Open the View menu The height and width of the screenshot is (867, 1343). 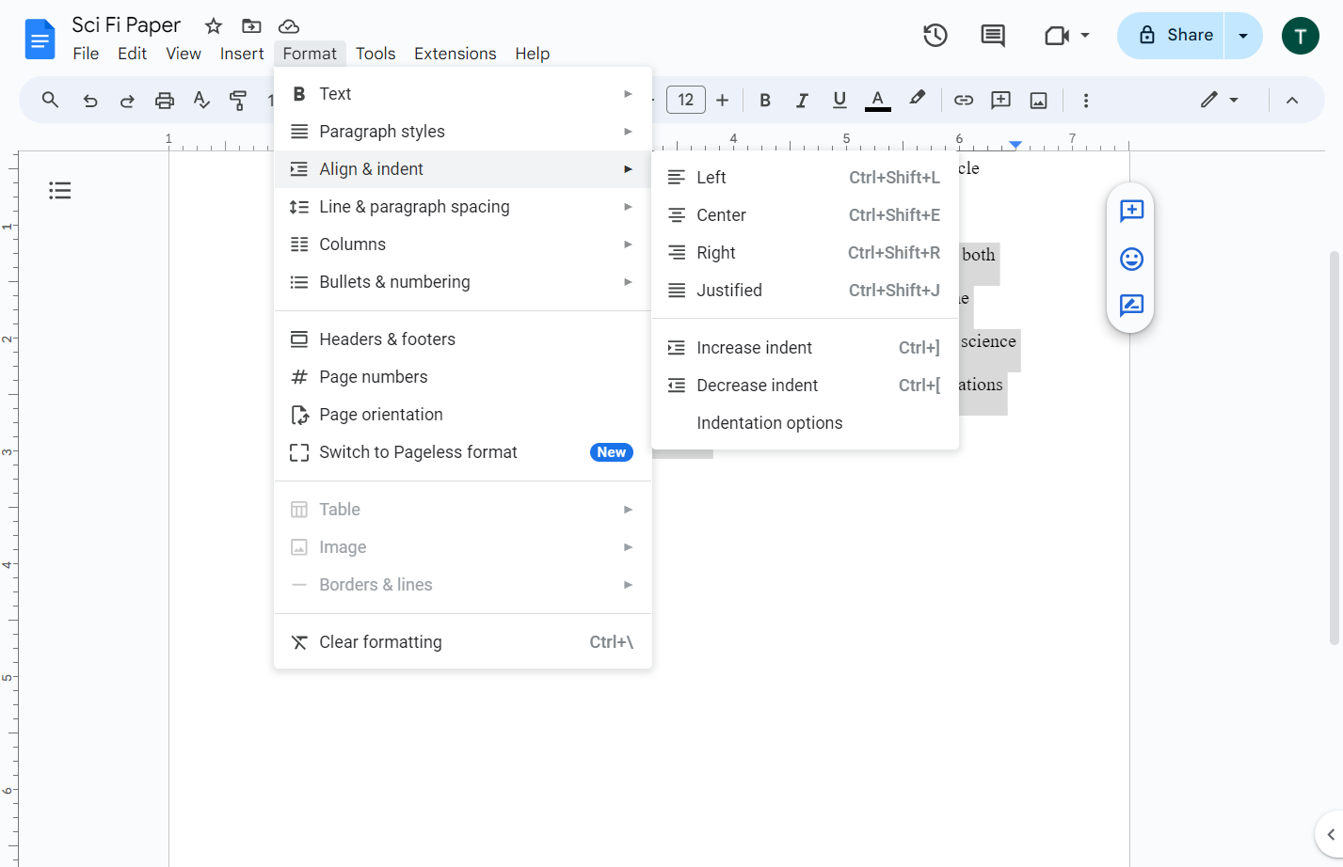pos(184,54)
